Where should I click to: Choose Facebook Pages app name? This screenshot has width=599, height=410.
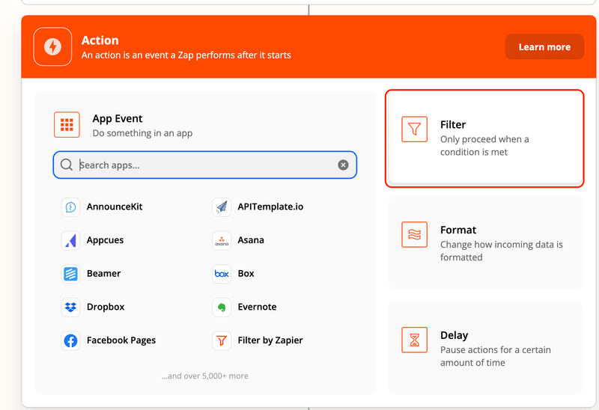tap(121, 340)
